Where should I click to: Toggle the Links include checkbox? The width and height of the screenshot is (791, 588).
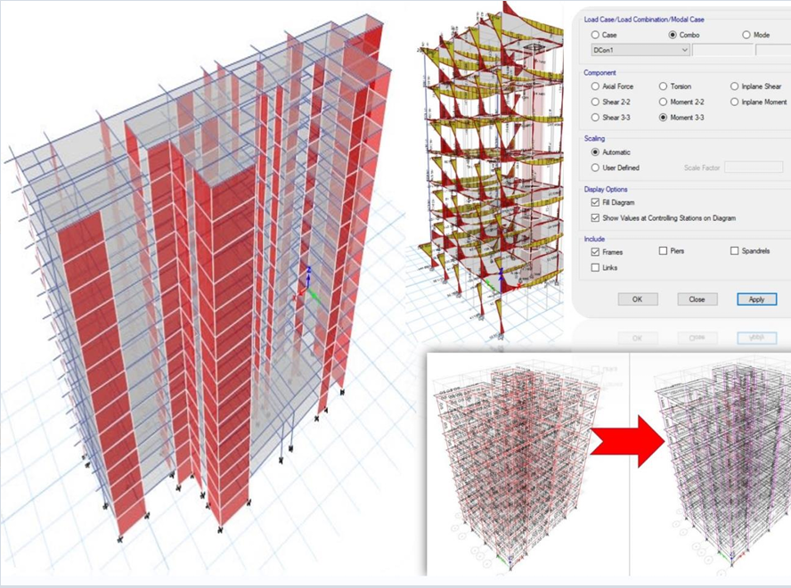595,267
